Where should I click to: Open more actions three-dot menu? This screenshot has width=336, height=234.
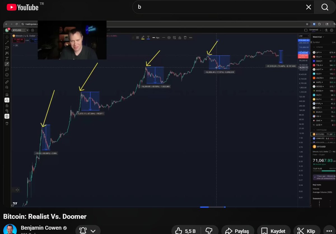tap(329, 231)
